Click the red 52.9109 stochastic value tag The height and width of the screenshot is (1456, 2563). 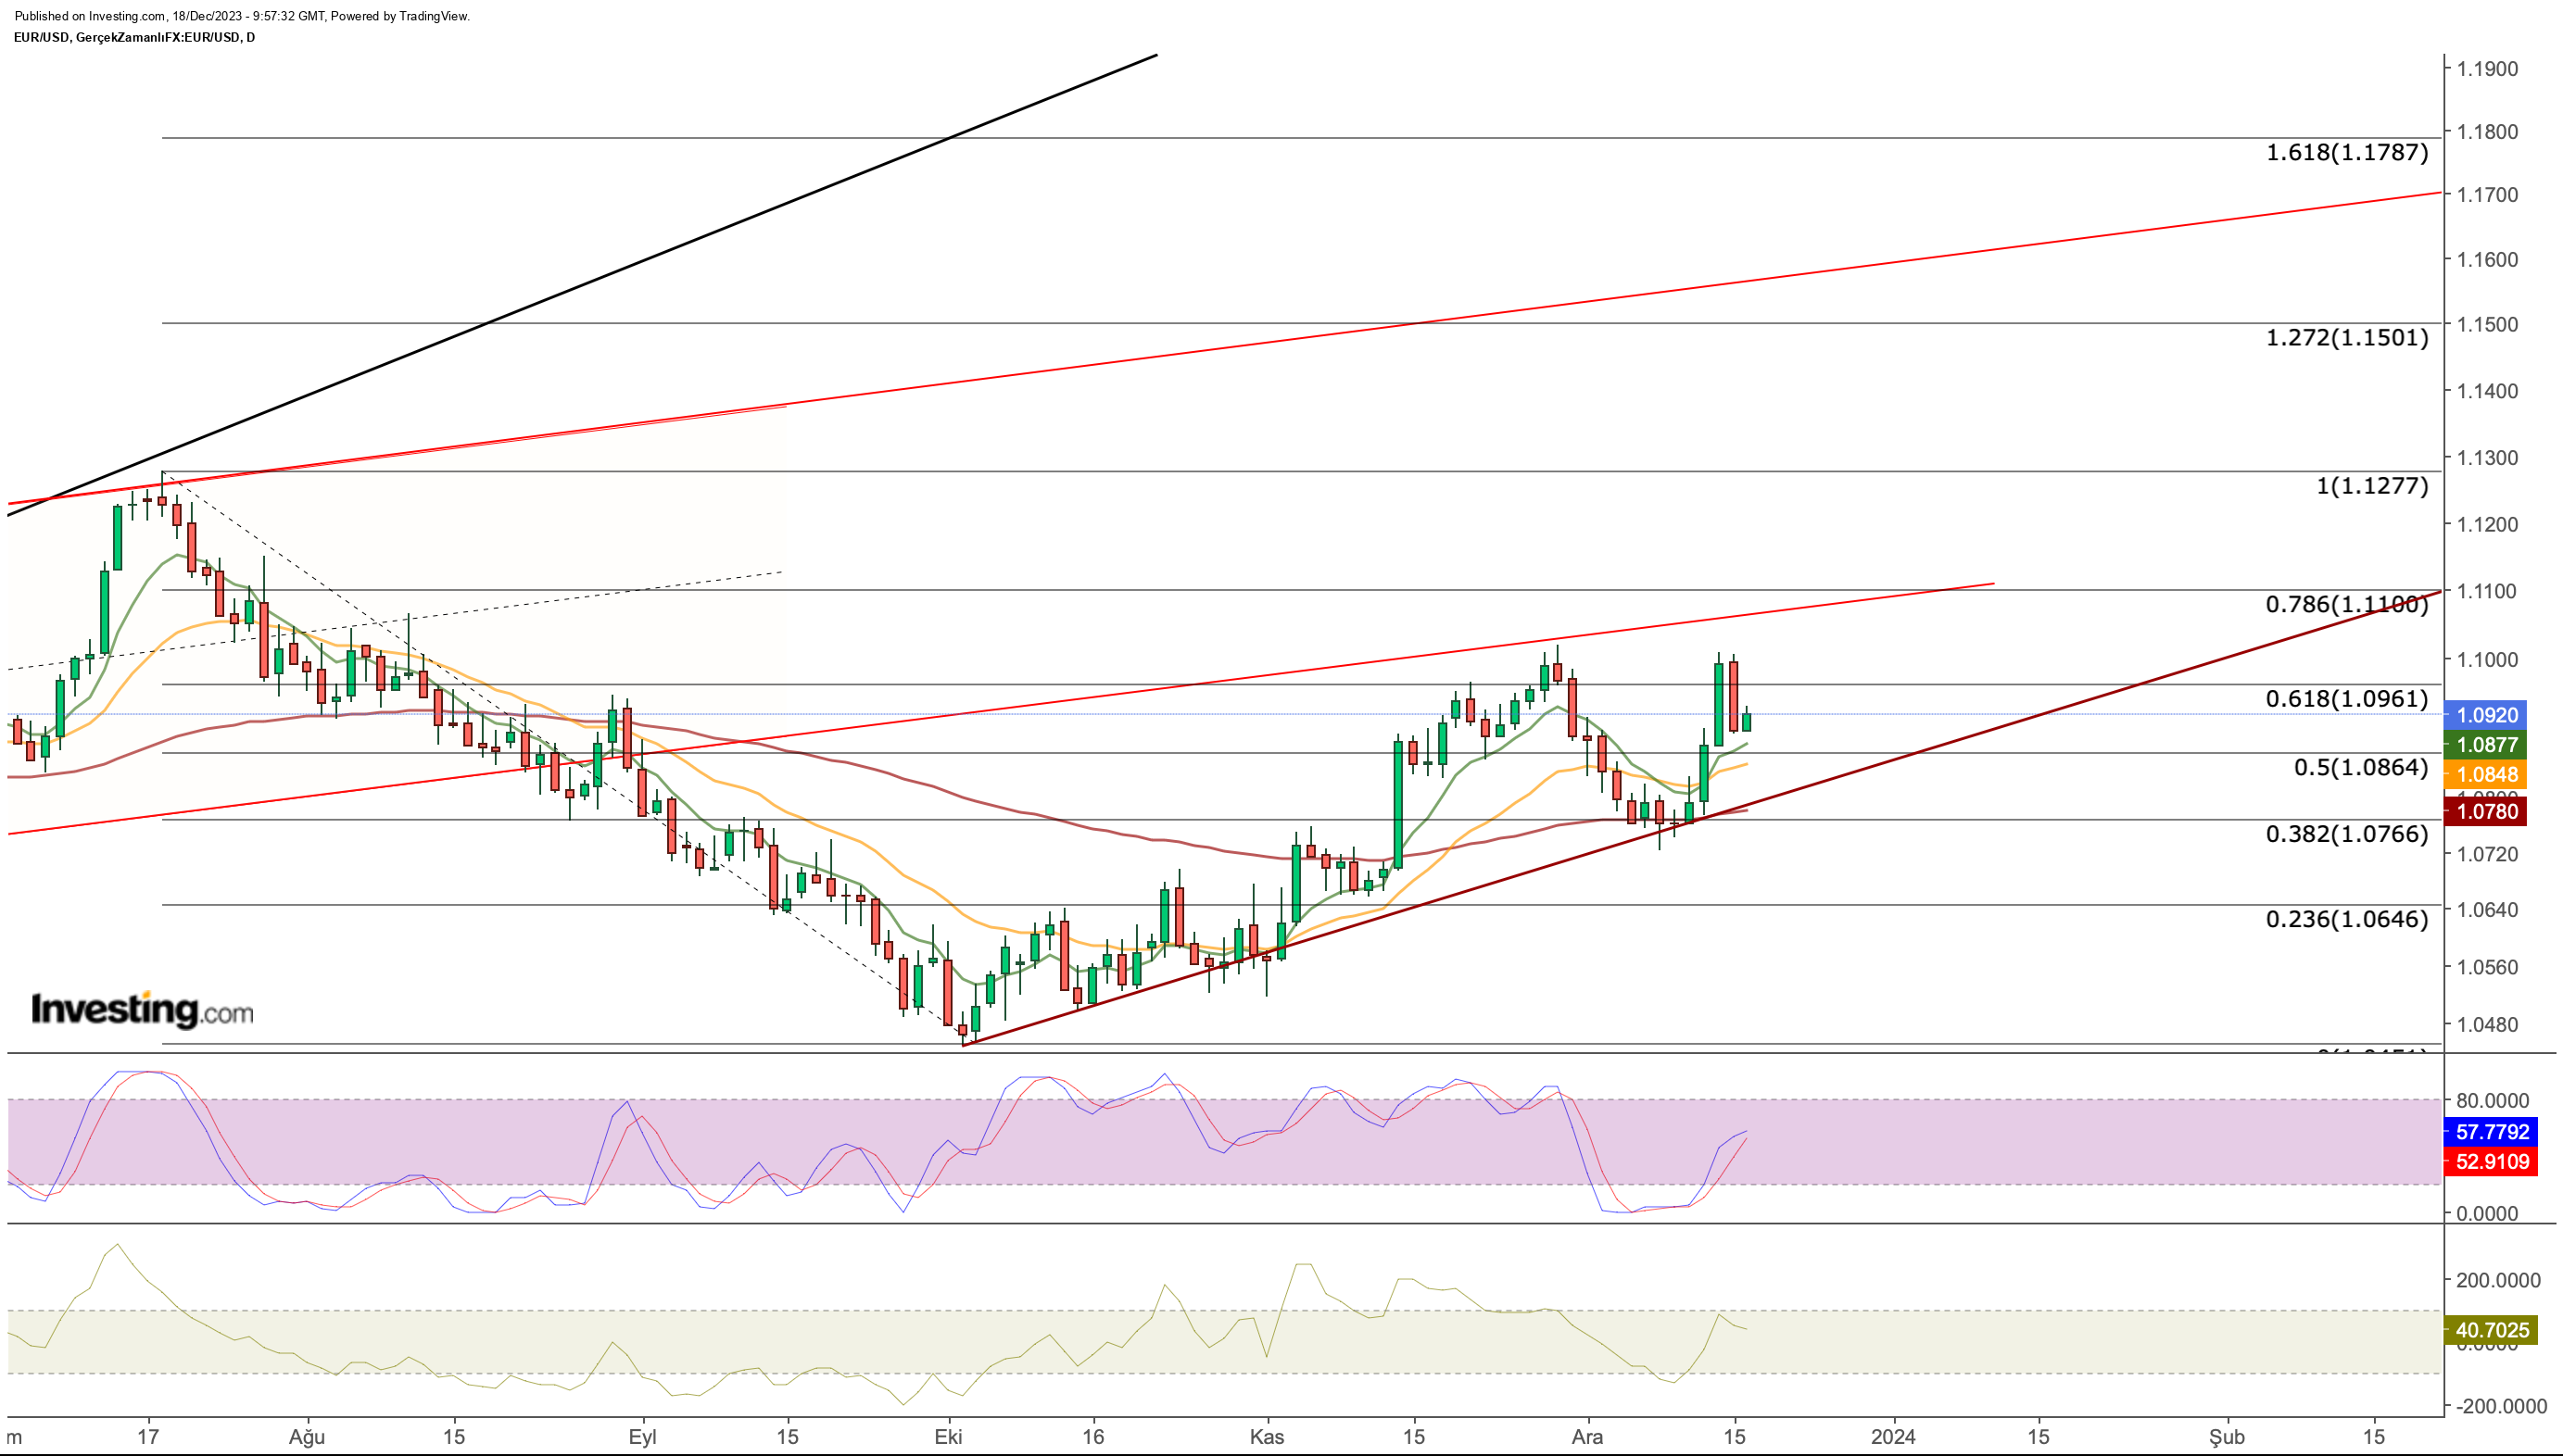click(2491, 1162)
